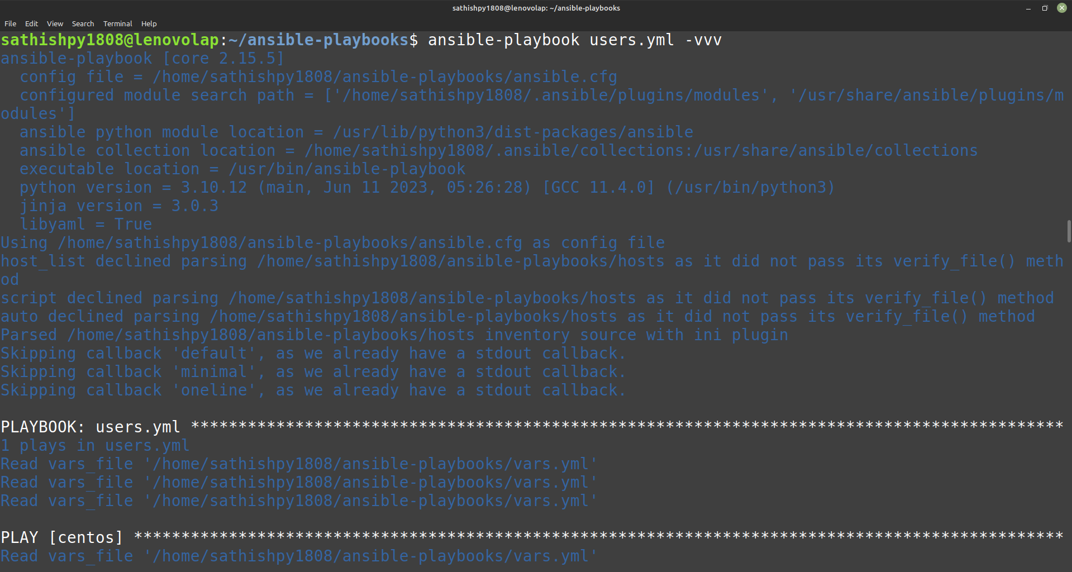Screen dimensions: 1072x572
Task: Click the vertical scrollbar thumb
Action: 1069,231
